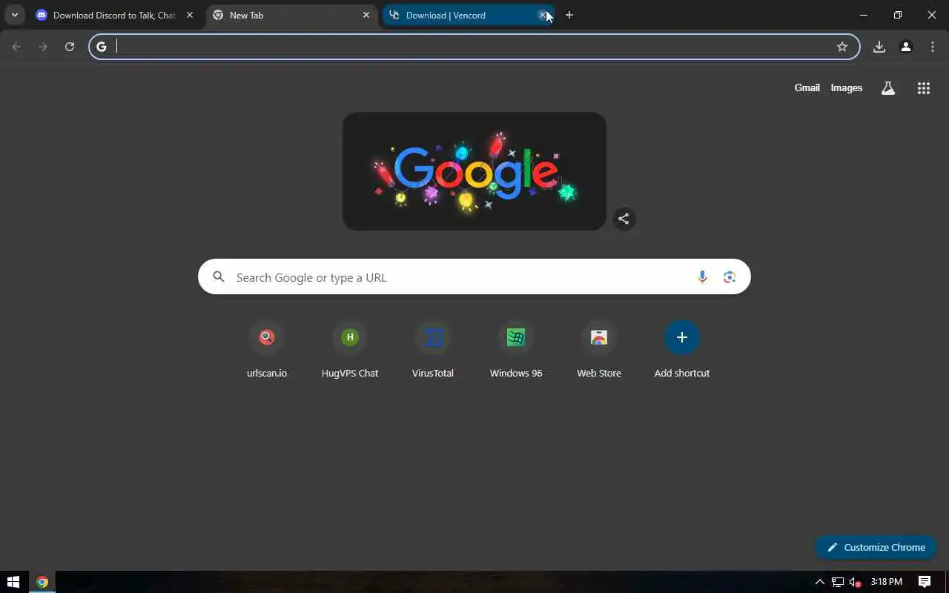Share the Google doodle

click(624, 219)
